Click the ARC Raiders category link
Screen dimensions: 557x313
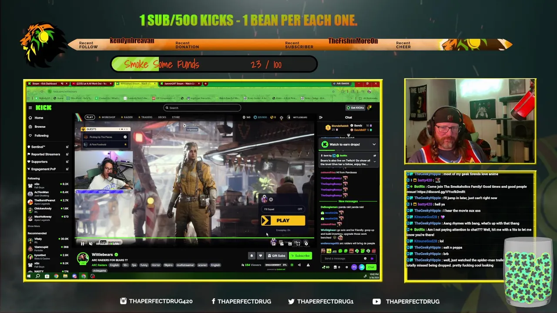pos(99,265)
